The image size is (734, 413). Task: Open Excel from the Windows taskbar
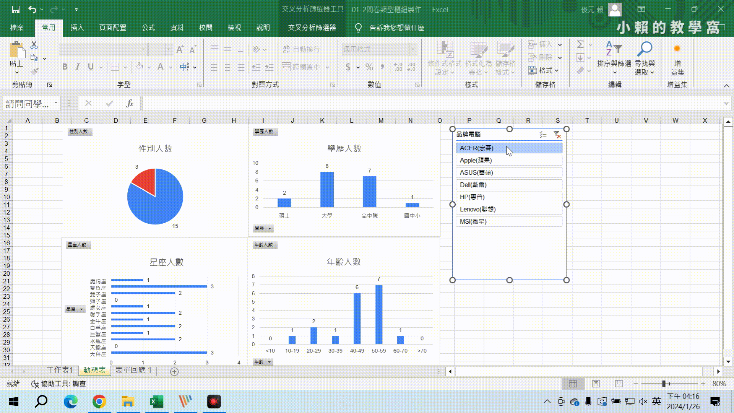point(156,402)
